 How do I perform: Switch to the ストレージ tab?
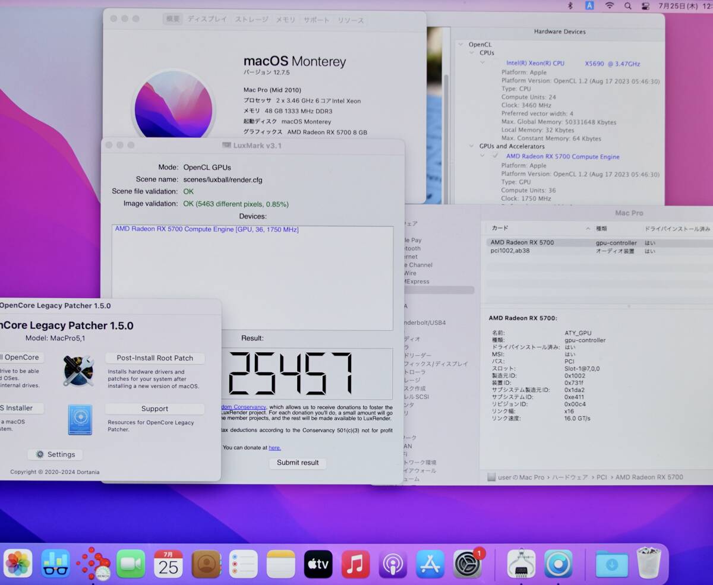pos(251,20)
